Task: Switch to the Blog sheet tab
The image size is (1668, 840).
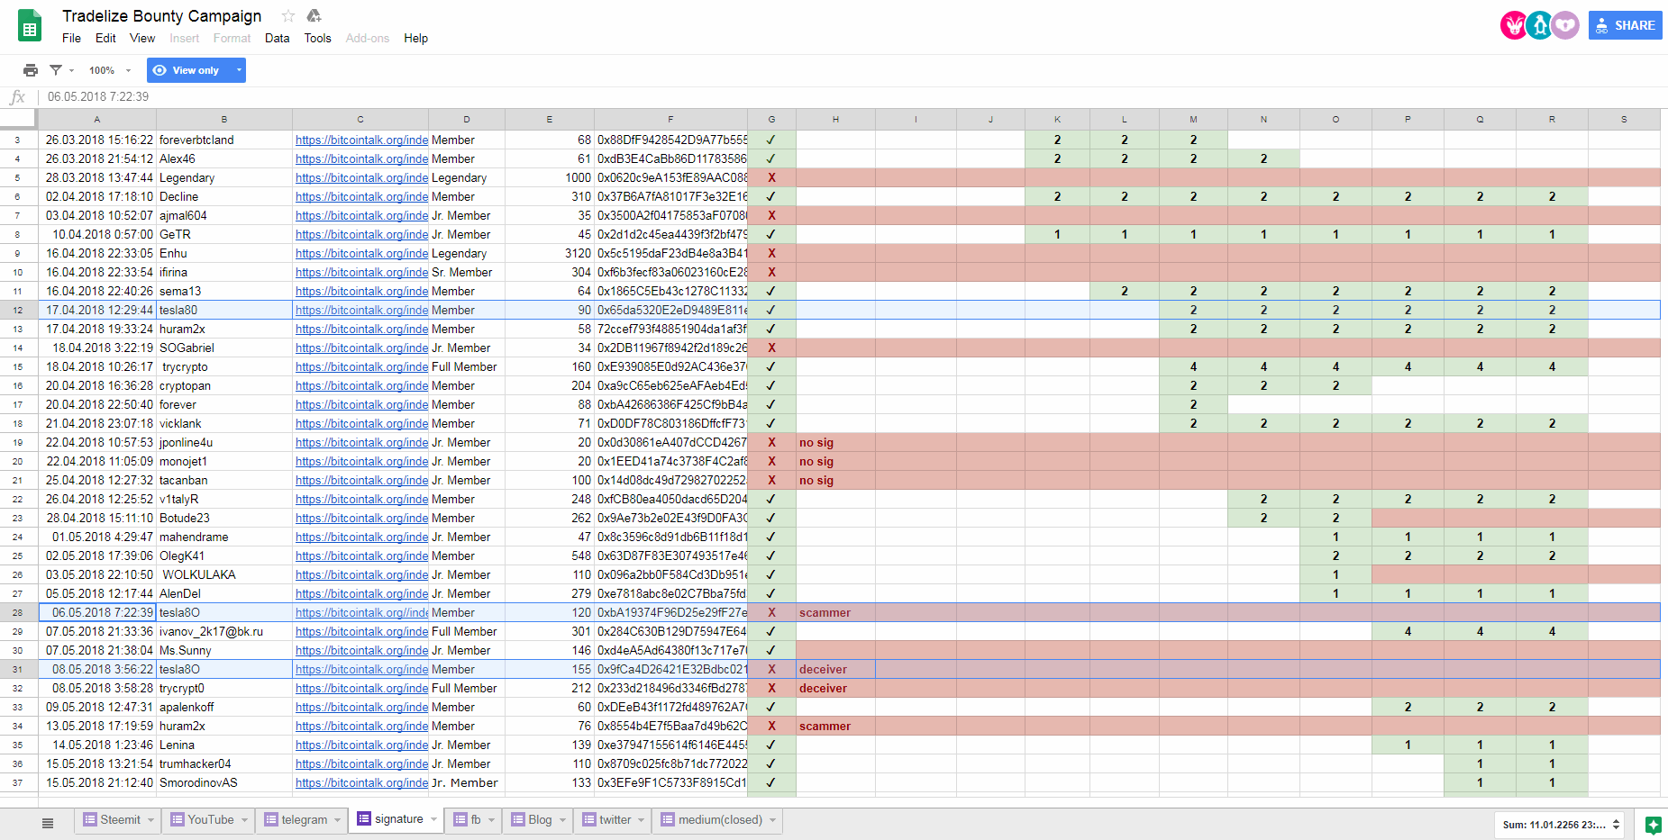Action: [540, 820]
